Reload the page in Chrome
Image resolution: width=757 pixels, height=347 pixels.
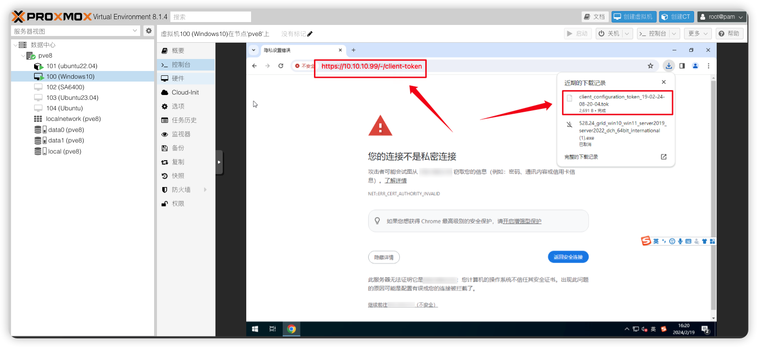click(281, 66)
